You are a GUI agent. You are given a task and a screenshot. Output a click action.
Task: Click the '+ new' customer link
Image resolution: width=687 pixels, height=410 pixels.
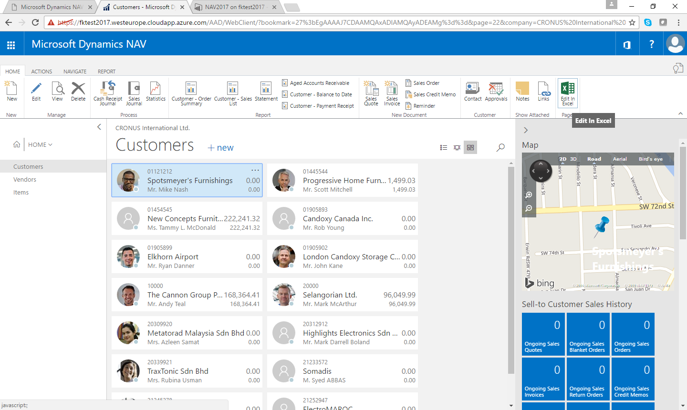(x=220, y=148)
